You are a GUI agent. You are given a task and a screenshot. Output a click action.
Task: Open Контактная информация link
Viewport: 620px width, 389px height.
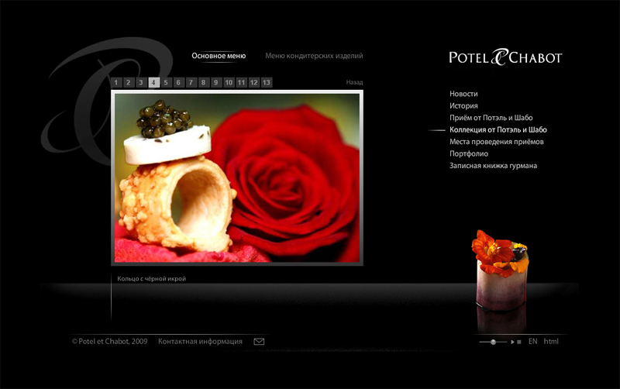tap(200, 342)
